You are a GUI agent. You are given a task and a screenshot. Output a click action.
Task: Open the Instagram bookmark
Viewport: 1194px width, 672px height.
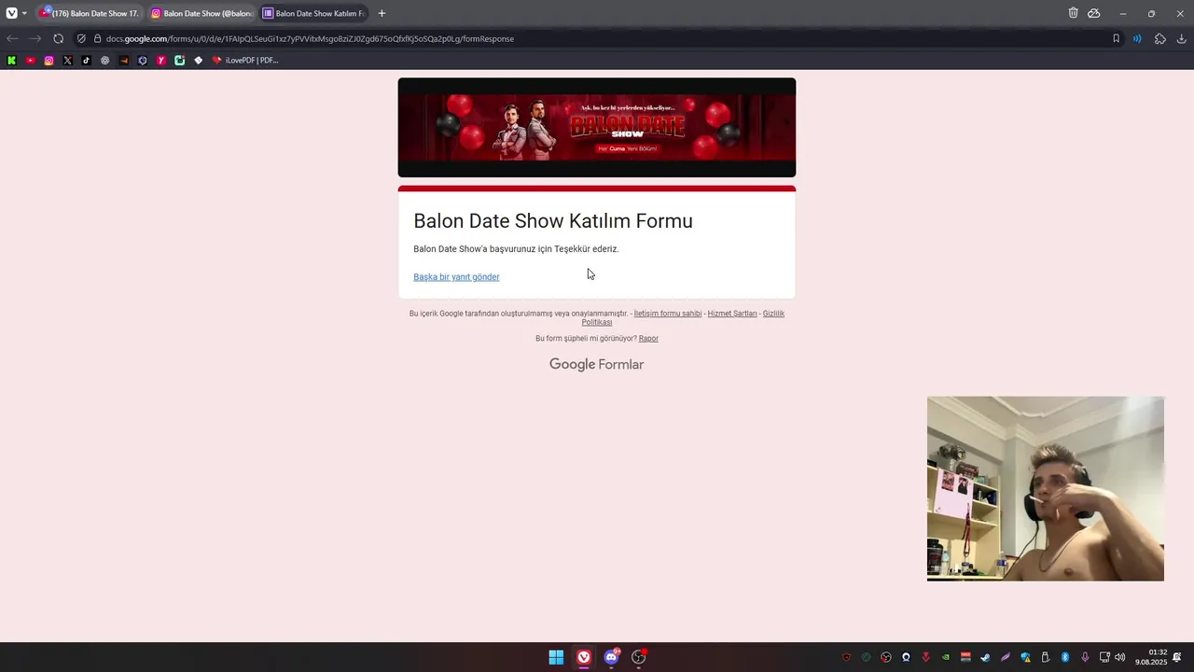(x=49, y=60)
